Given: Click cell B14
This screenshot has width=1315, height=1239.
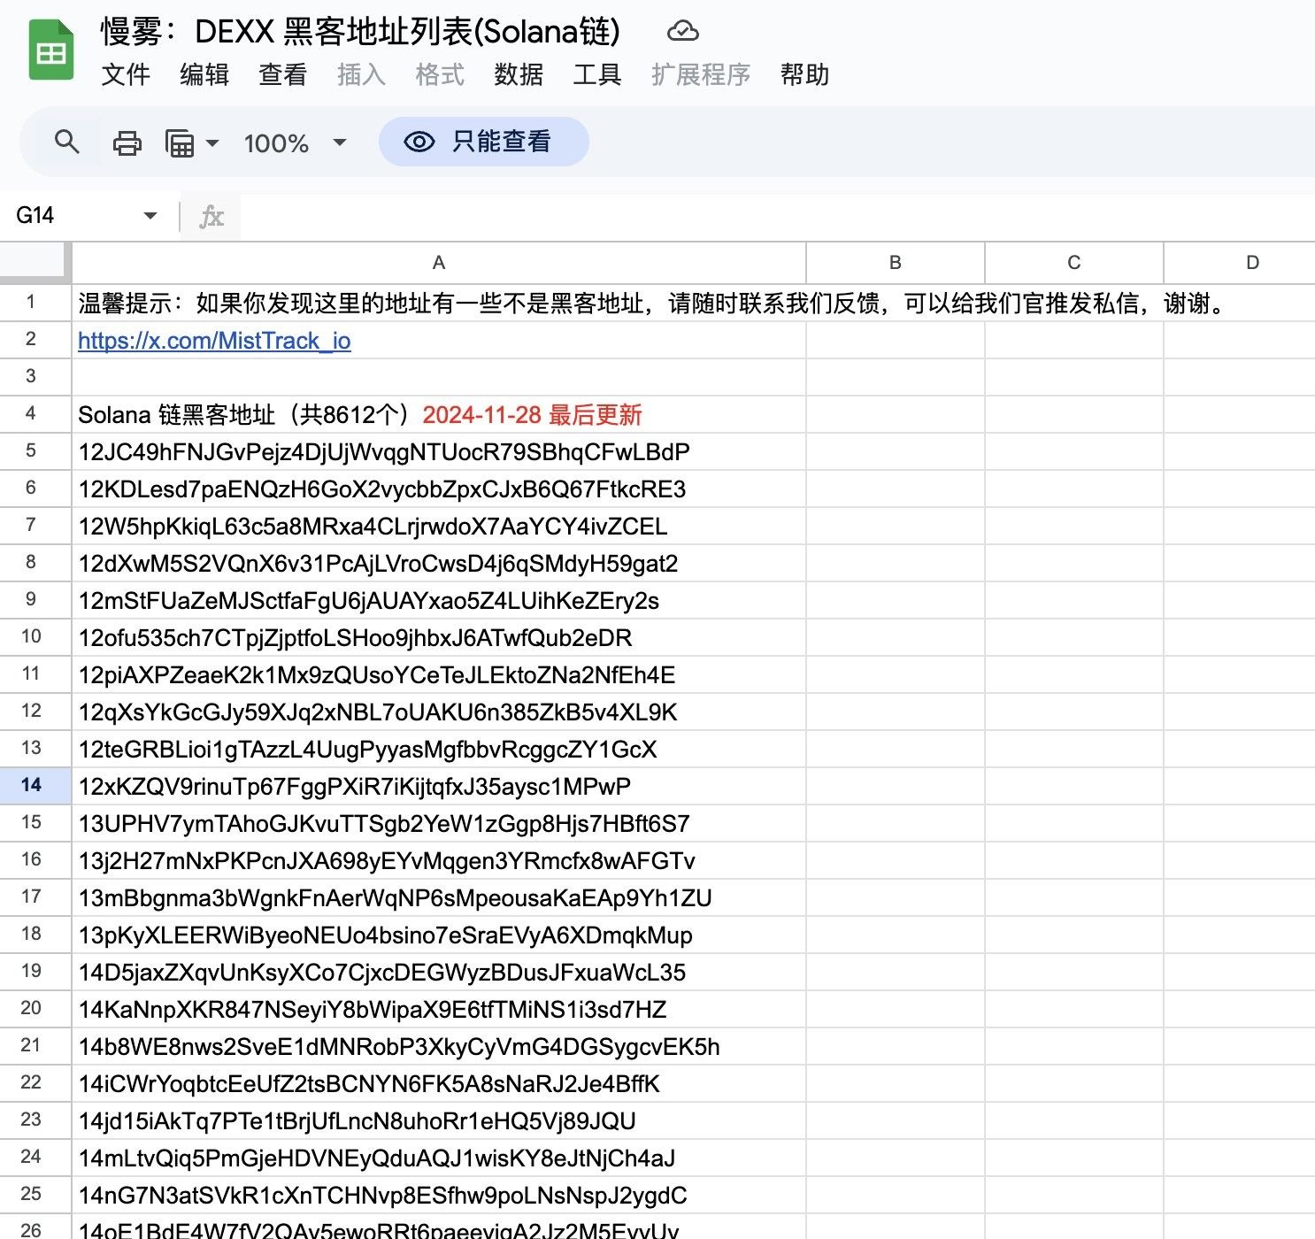Looking at the screenshot, I should click(895, 786).
